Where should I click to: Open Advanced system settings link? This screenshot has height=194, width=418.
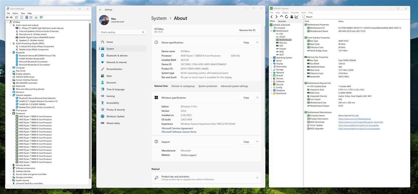(x=234, y=86)
